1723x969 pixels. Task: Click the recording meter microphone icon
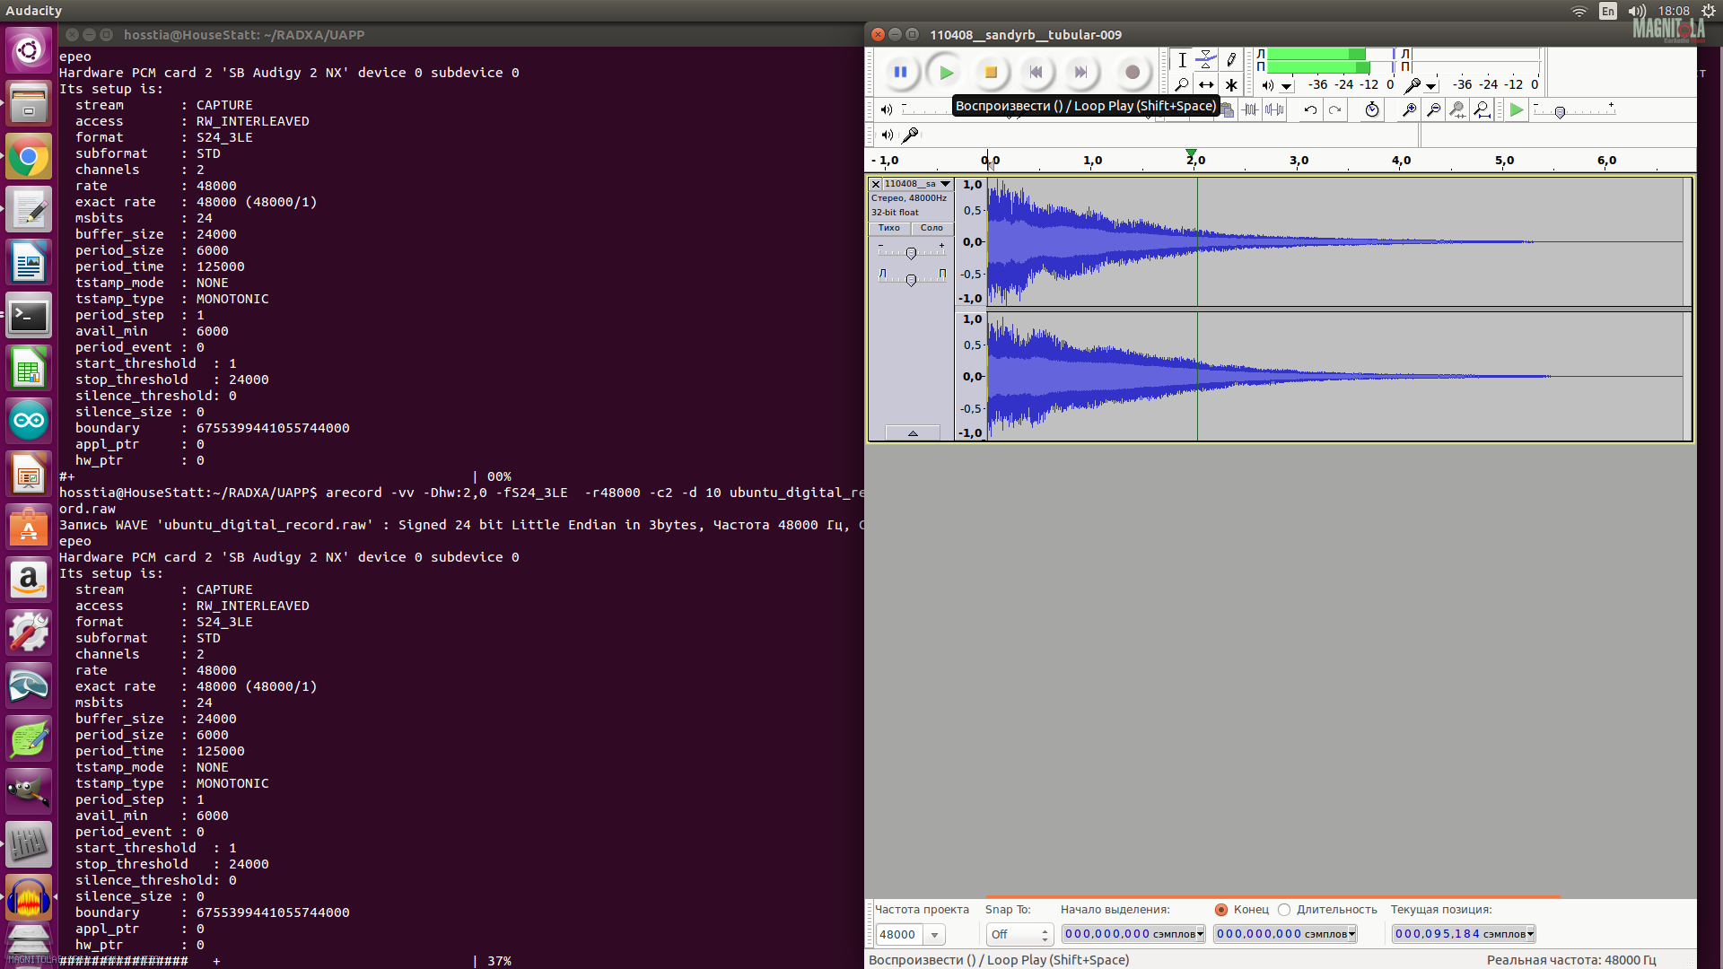tap(1413, 85)
